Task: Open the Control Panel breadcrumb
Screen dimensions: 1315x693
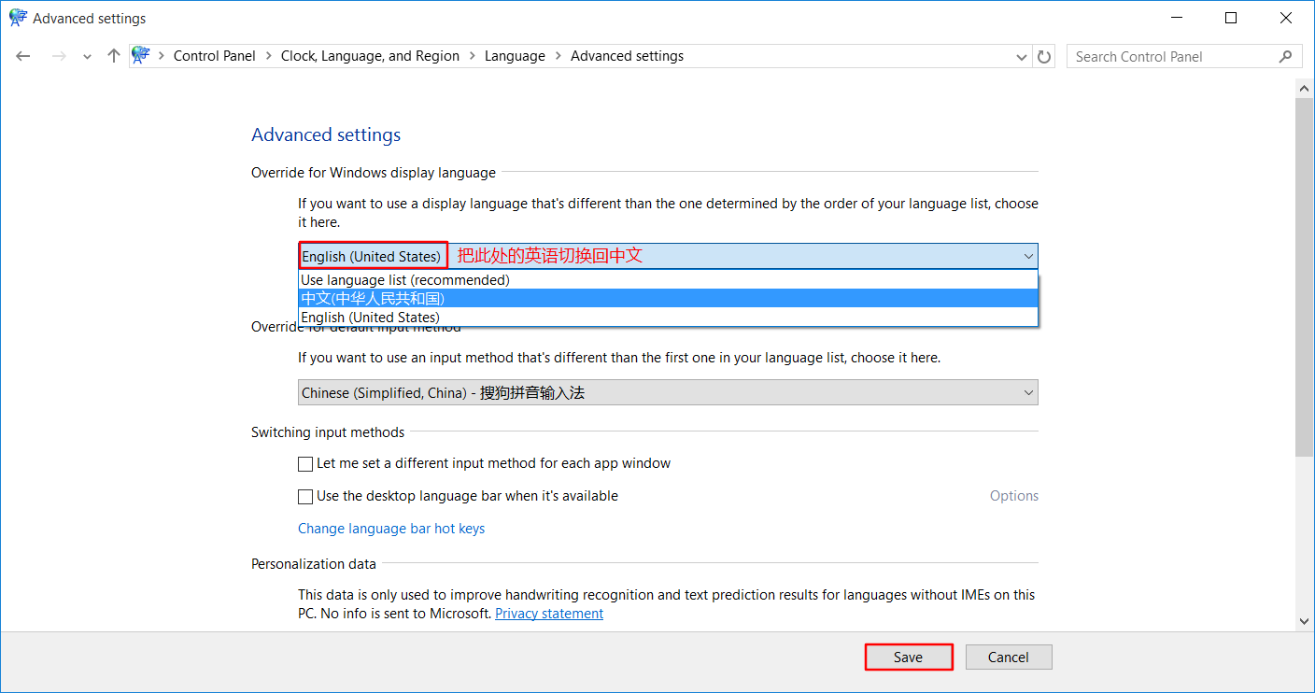Action: point(214,56)
